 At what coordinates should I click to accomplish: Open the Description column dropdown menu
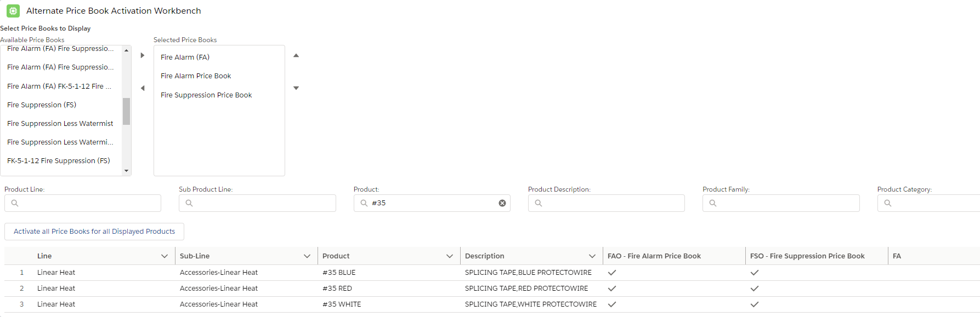click(x=592, y=256)
